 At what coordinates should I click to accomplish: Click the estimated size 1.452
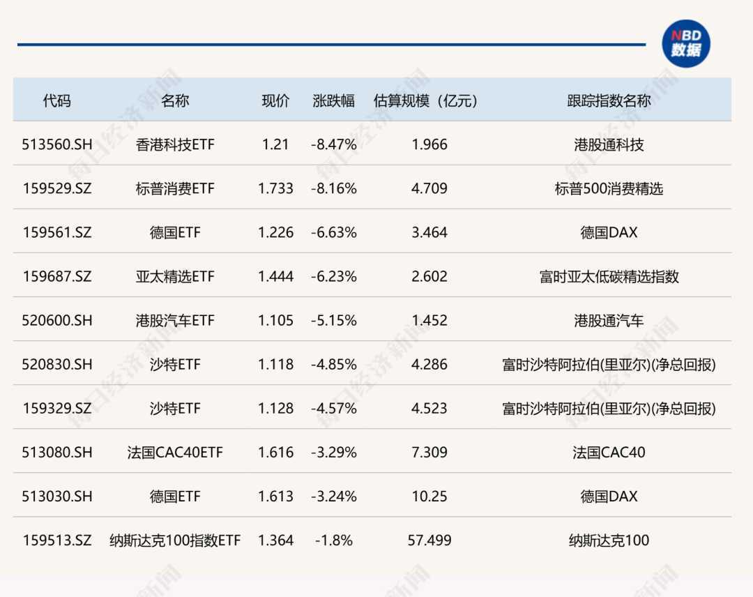(429, 320)
